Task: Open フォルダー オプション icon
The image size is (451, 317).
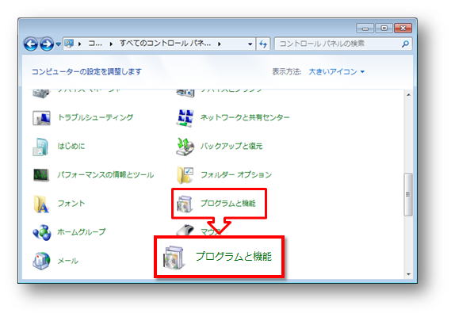Action: click(x=185, y=175)
